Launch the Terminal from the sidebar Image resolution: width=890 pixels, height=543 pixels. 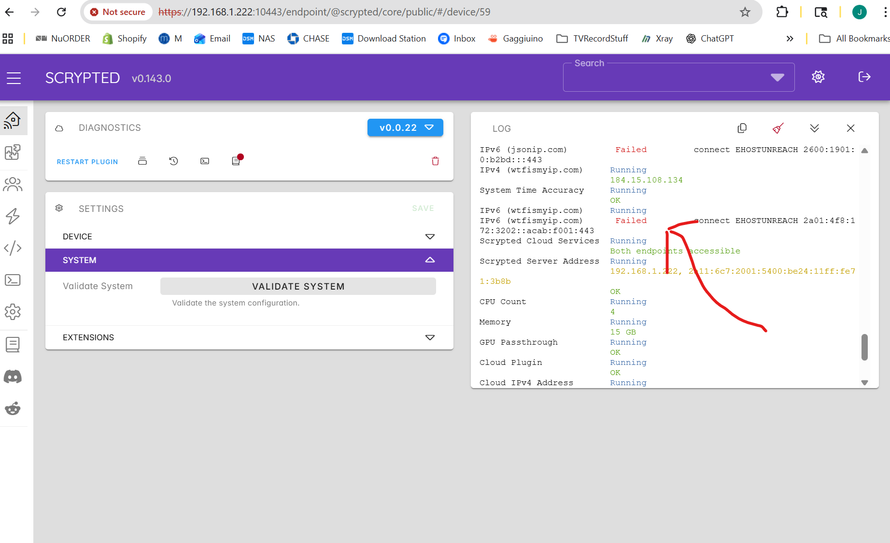[13, 279]
